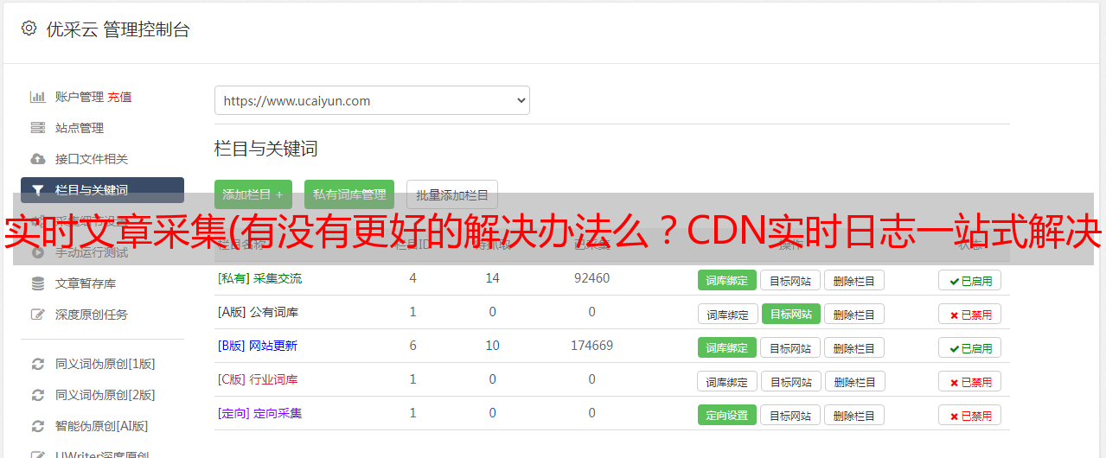Image resolution: width=1106 pixels, height=458 pixels.
Task: Open the [A版] 公有词库 column link
Action: pyautogui.click(x=258, y=312)
